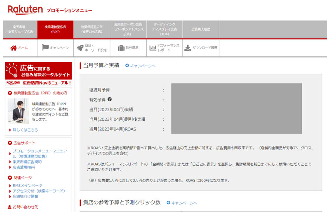Click the 継続月予算 label
The width and height of the screenshot is (328, 216).
click(x=100, y=90)
